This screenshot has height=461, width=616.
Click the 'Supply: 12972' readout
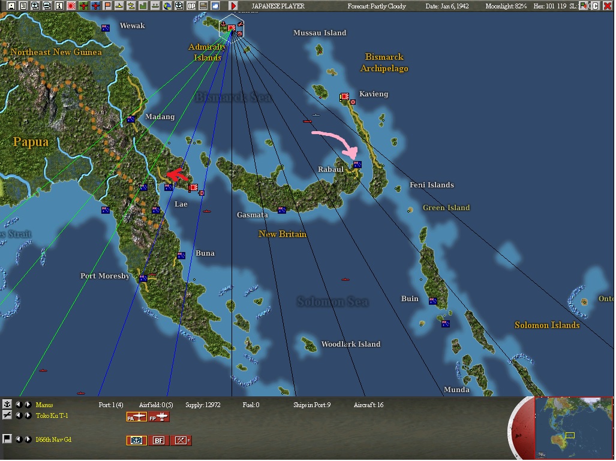(203, 405)
